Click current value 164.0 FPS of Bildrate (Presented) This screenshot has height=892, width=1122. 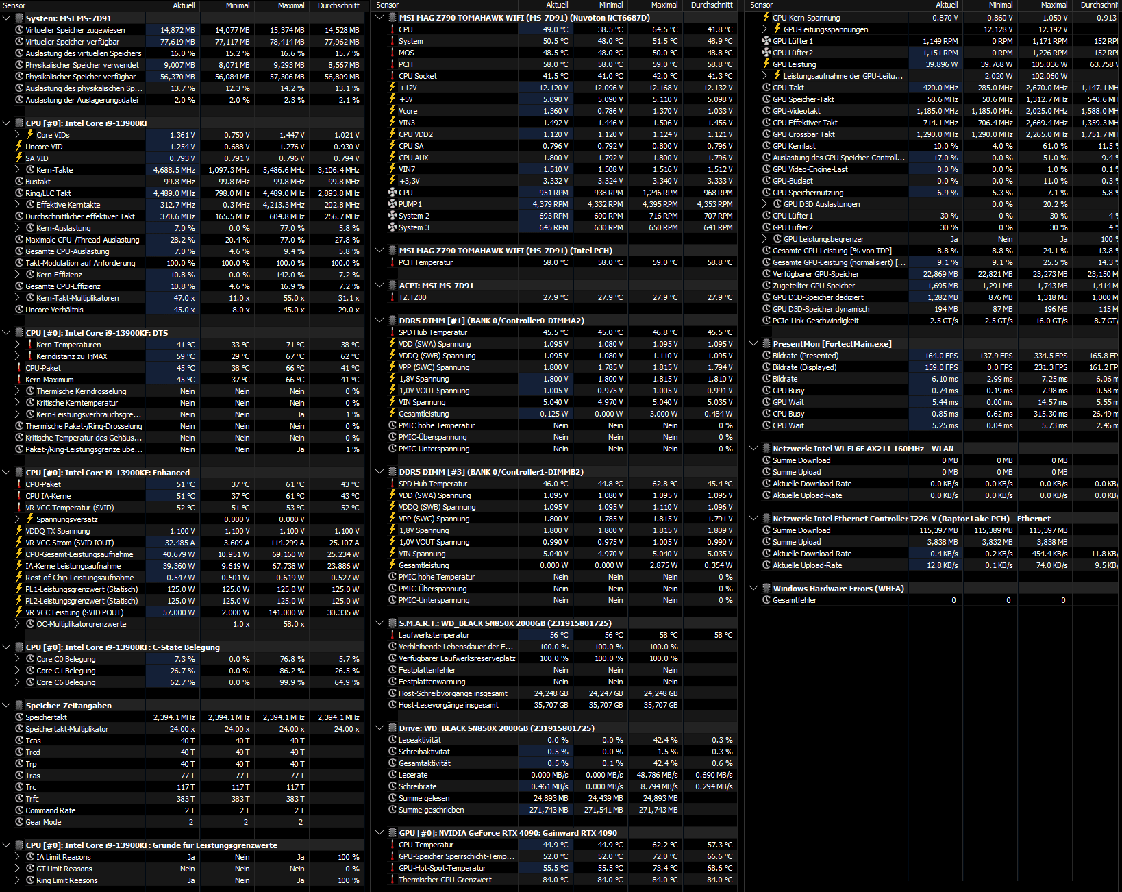click(x=934, y=356)
